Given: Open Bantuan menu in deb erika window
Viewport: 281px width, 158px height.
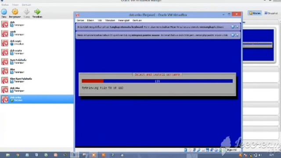Looking at the screenshot, I should pyautogui.click(x=137, y=21).
